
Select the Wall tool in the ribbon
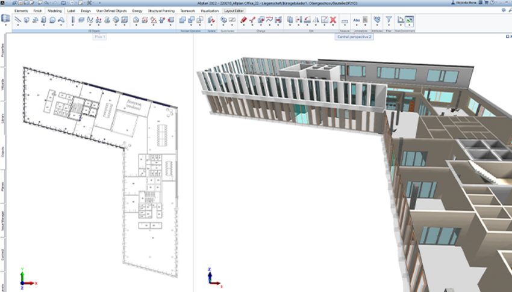[18, 20]
